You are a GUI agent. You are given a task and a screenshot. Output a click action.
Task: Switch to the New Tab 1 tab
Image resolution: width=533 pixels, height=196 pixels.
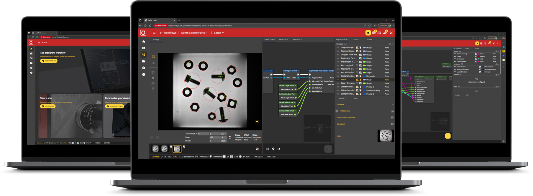pos(283,39)
